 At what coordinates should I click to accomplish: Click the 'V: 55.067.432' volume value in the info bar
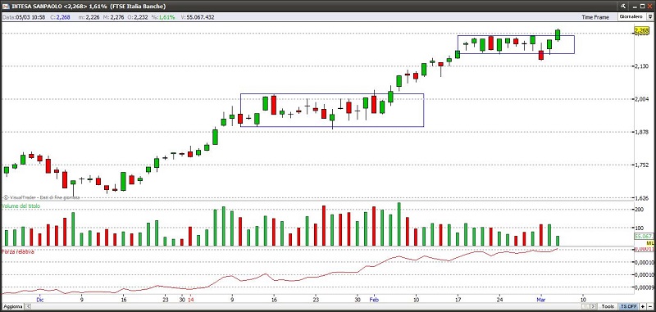coord(198,17)
